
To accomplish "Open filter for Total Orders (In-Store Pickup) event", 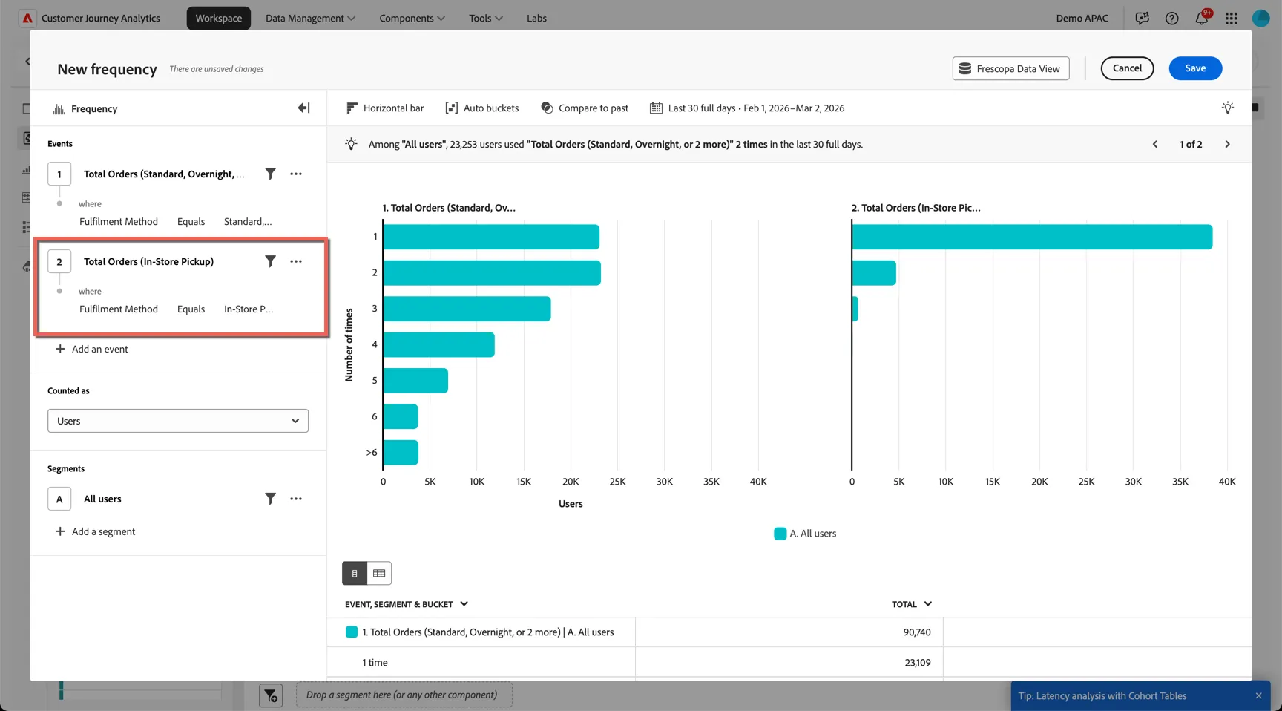I will [271, 261].
